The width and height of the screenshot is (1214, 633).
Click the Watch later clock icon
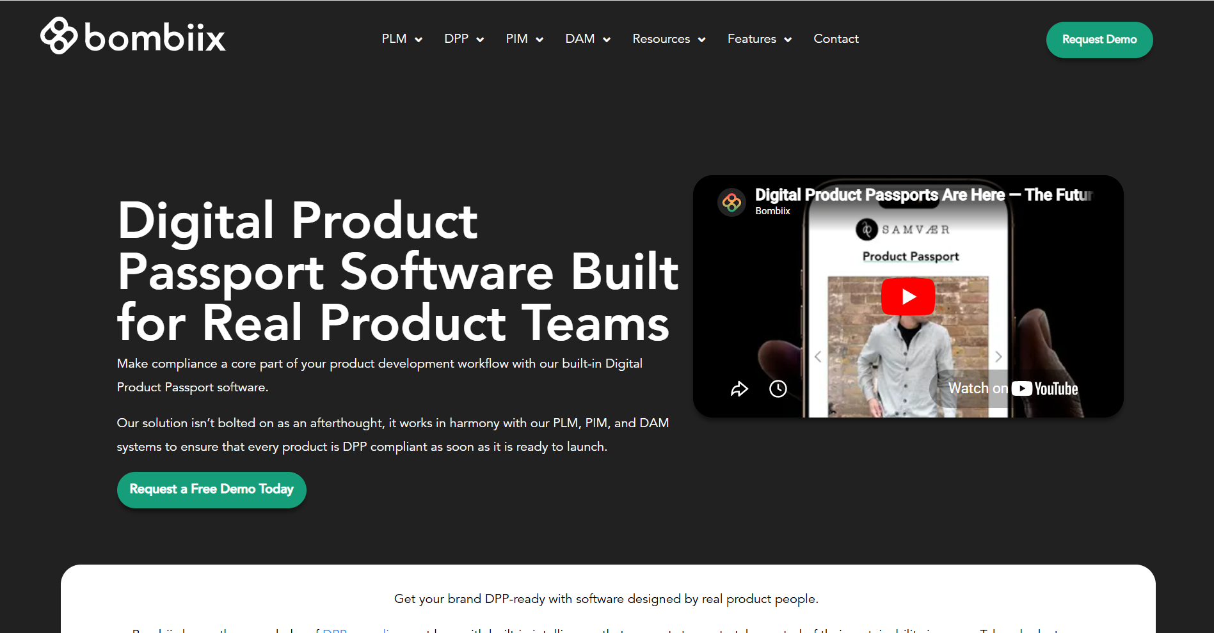[778, 389]
